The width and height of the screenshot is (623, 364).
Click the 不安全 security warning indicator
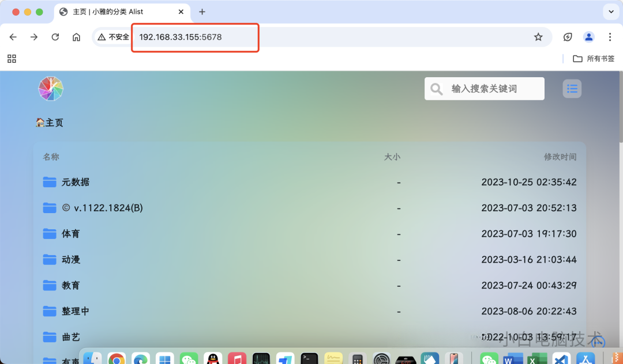tap(113, 37)
